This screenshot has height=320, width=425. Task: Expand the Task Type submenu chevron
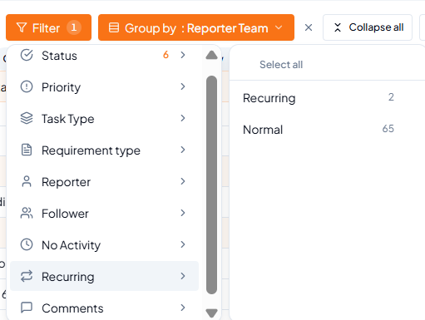tap(183, 118)
